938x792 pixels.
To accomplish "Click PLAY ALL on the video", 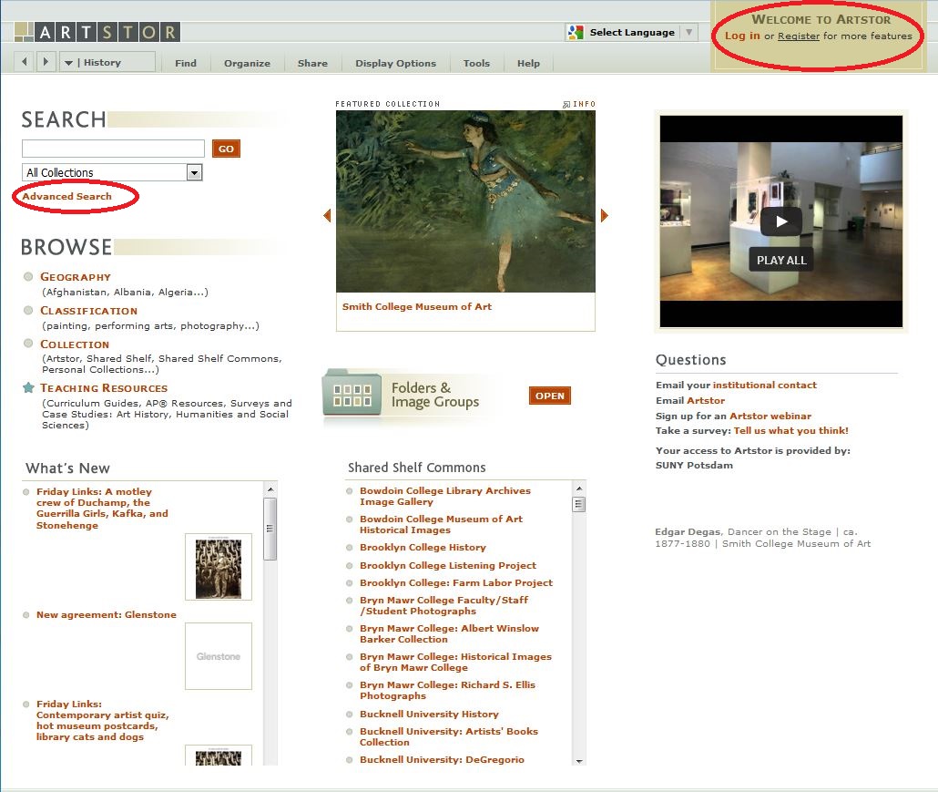I will tap(781, 261).
